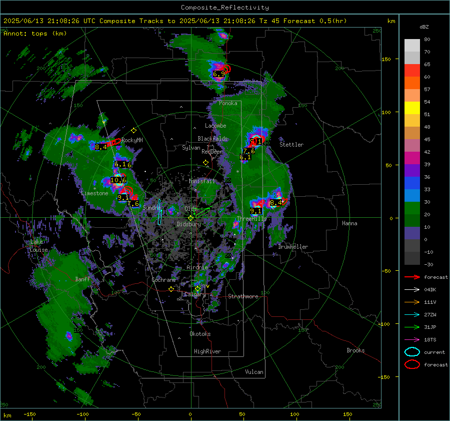Image resolution: width=450 pixels, height=421 pixels.
Task: Click the Innisfail city label
Action: pos(201,181)
